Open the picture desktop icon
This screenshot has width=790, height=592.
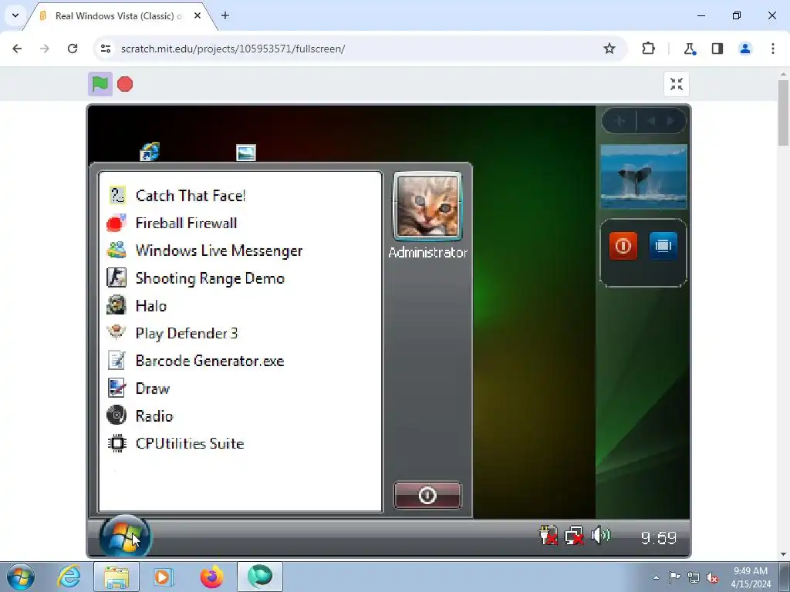point(246,153)
